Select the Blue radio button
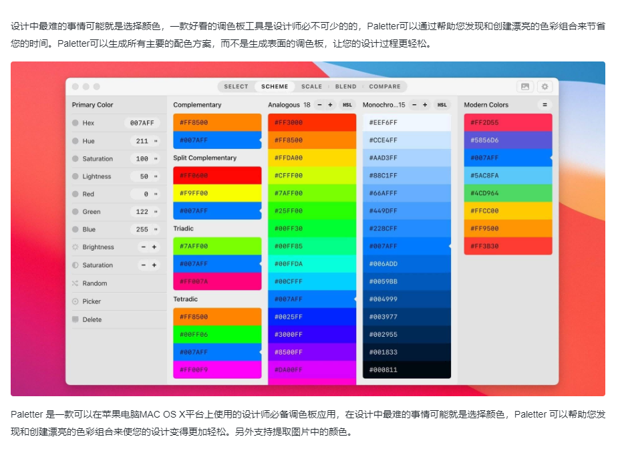This screenshot has width=618, height=449. [x=75, y=229]
